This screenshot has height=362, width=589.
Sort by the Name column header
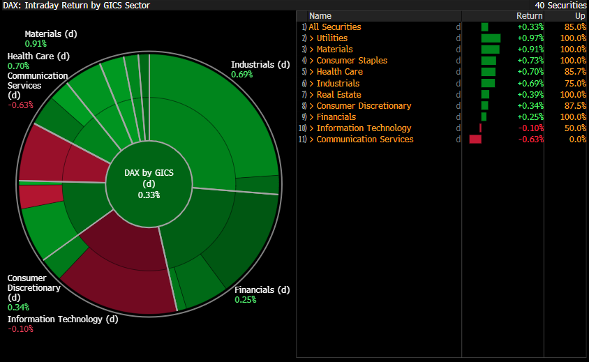coord(320,16)
